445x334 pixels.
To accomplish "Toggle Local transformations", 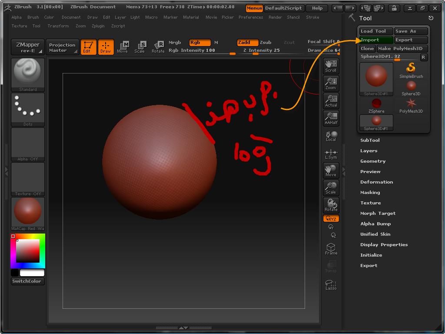I will 331,136.
